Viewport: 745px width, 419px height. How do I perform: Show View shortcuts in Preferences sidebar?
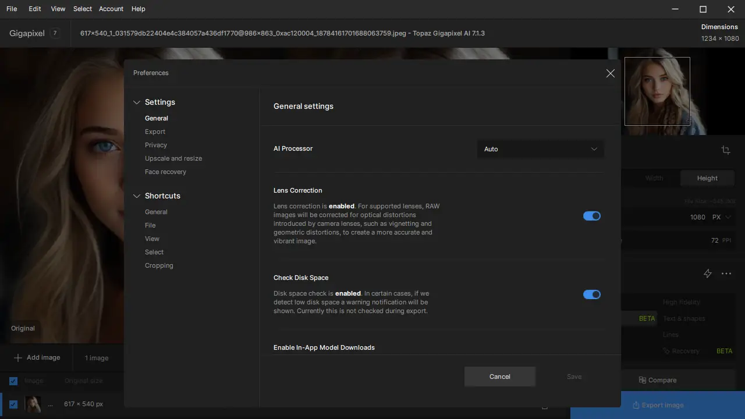click(x=152, y=239)
